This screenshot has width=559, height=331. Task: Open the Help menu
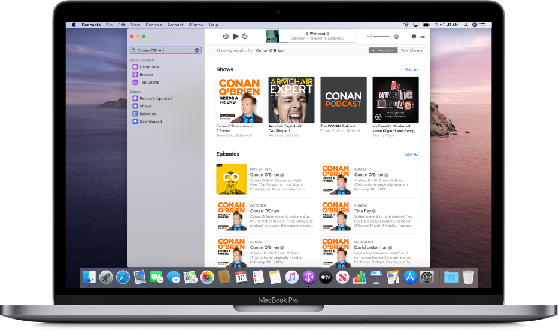click(x=214, y=25)
